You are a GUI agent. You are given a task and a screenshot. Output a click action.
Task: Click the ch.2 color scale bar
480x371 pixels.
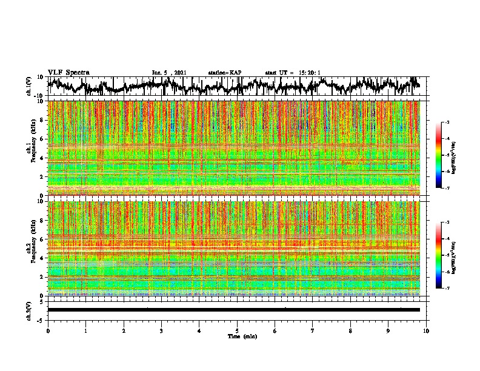[438, 255]
